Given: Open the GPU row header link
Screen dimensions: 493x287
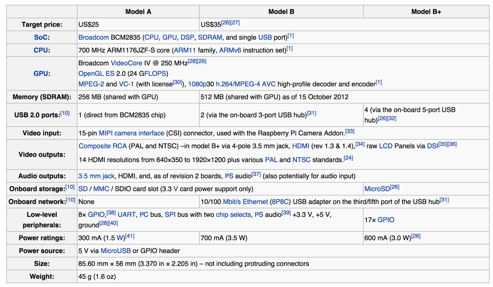Looking at the screenshot, I should point(41,73).
